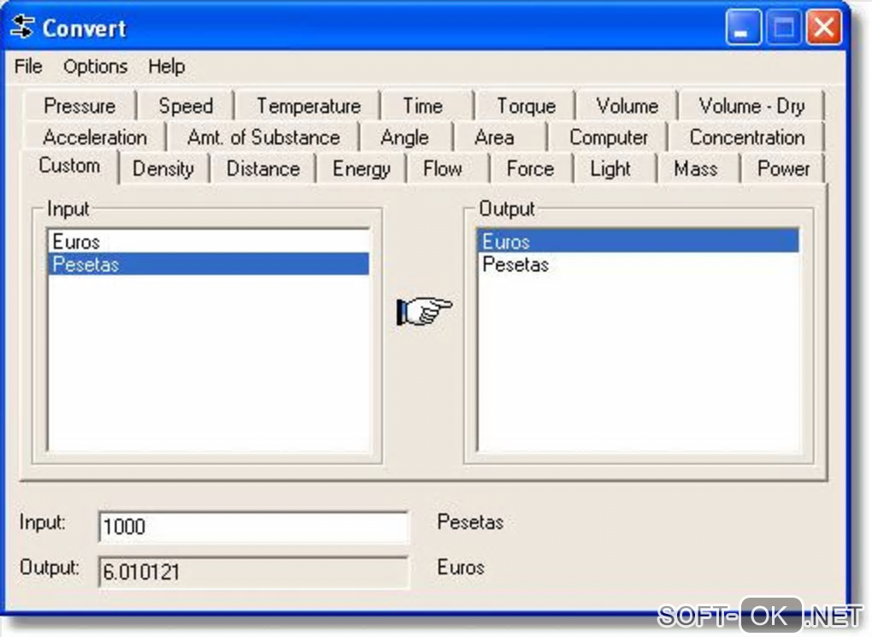Switch to the Density tab
Viewport: 872px width, 637px height.
tap(163, 168)
